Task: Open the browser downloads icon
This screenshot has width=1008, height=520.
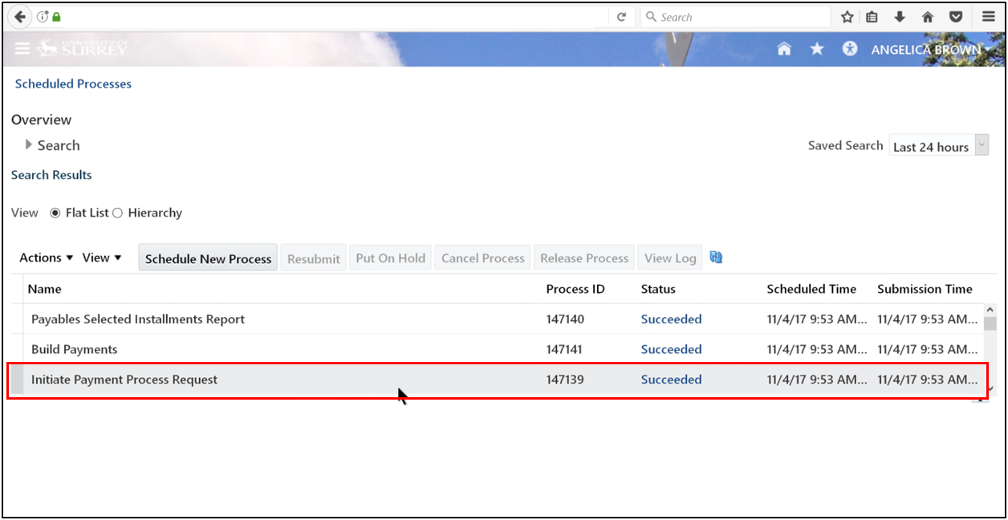Action: [x=900, y=16]
